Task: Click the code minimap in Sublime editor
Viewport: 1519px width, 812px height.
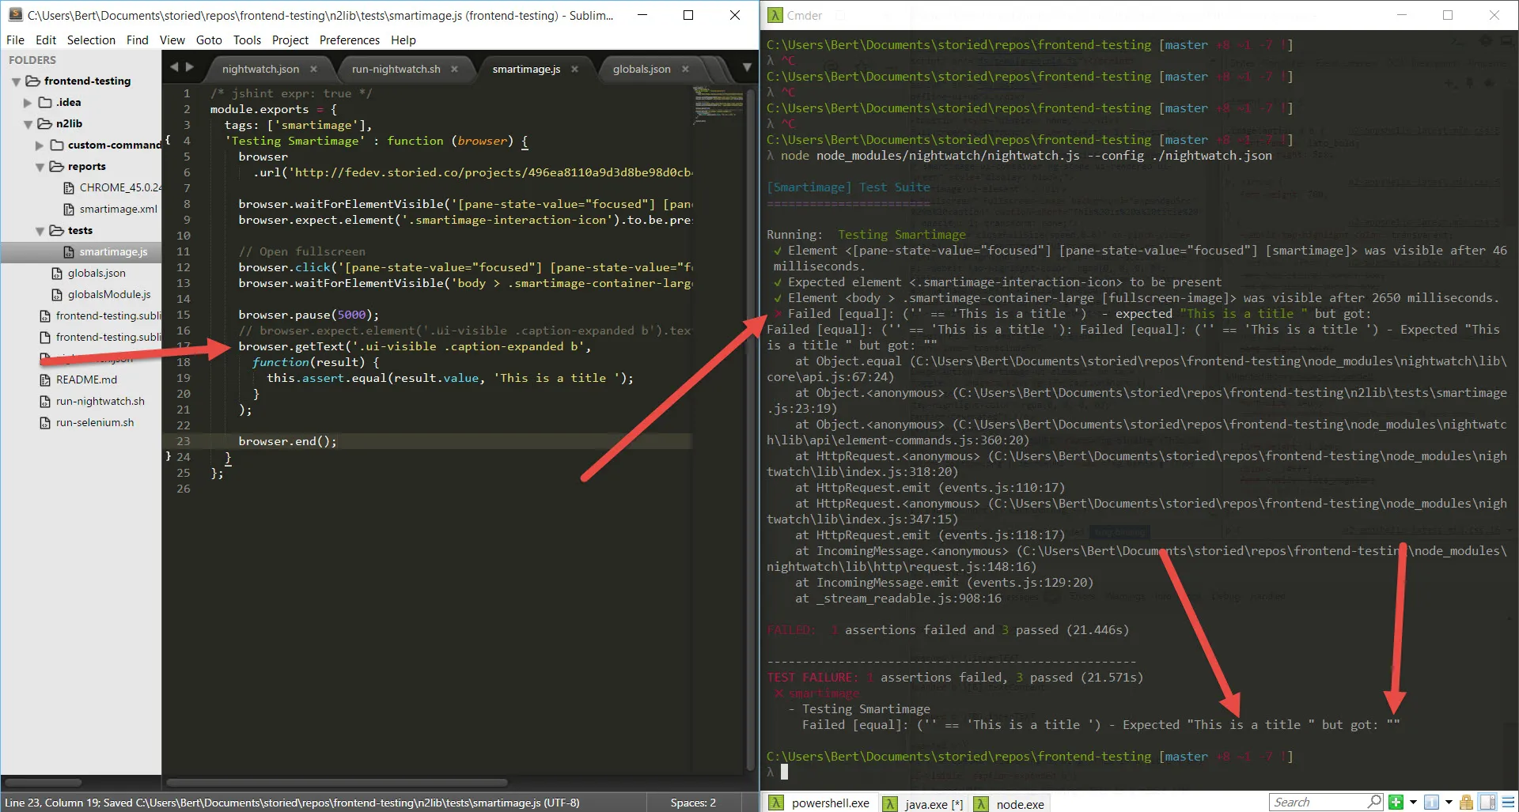Action: click(718, 104)
